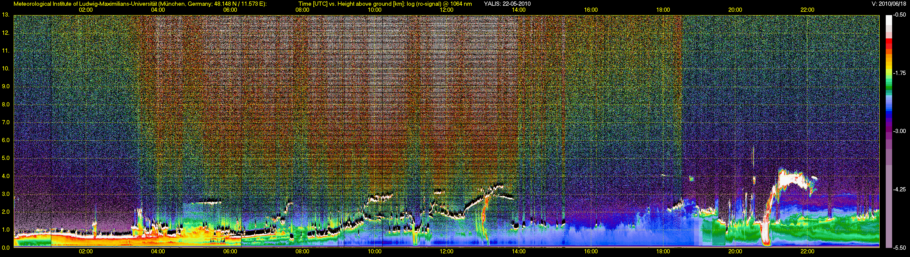Click the V: 2010/06/18 version label
The height and width of the screenshot is (257, 910).
click(889, 4)
